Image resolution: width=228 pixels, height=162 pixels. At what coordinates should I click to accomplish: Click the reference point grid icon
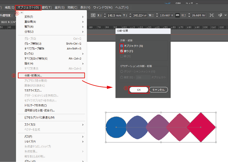coord(93,15)
